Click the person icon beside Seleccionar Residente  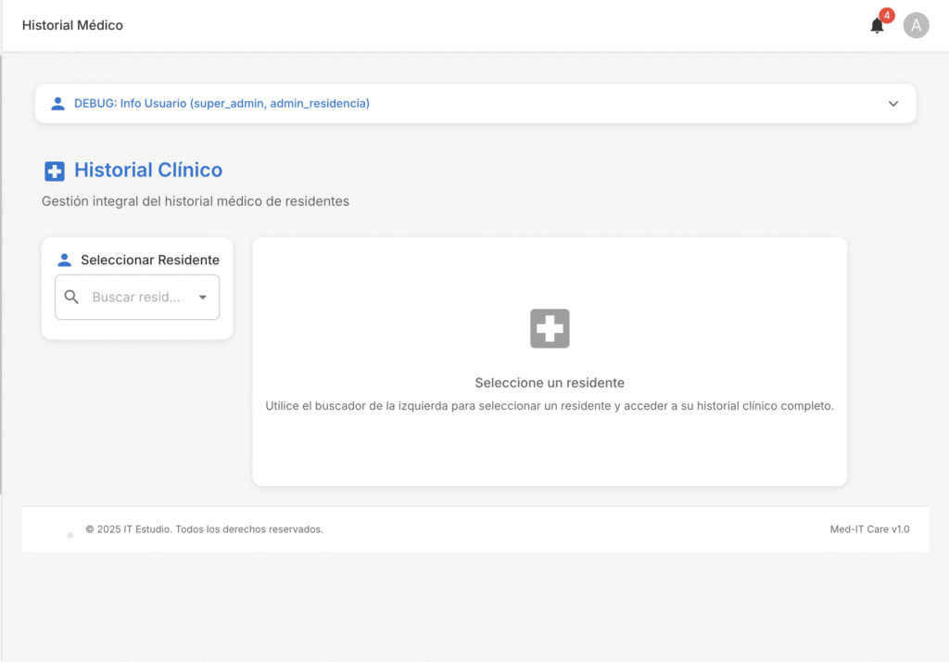[64, 260]
